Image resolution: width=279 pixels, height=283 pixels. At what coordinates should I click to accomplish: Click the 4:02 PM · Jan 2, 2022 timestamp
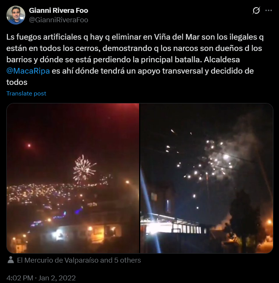41,278
